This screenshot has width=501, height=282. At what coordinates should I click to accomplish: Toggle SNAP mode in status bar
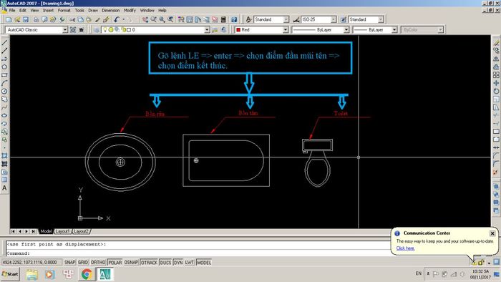point(69,262)
